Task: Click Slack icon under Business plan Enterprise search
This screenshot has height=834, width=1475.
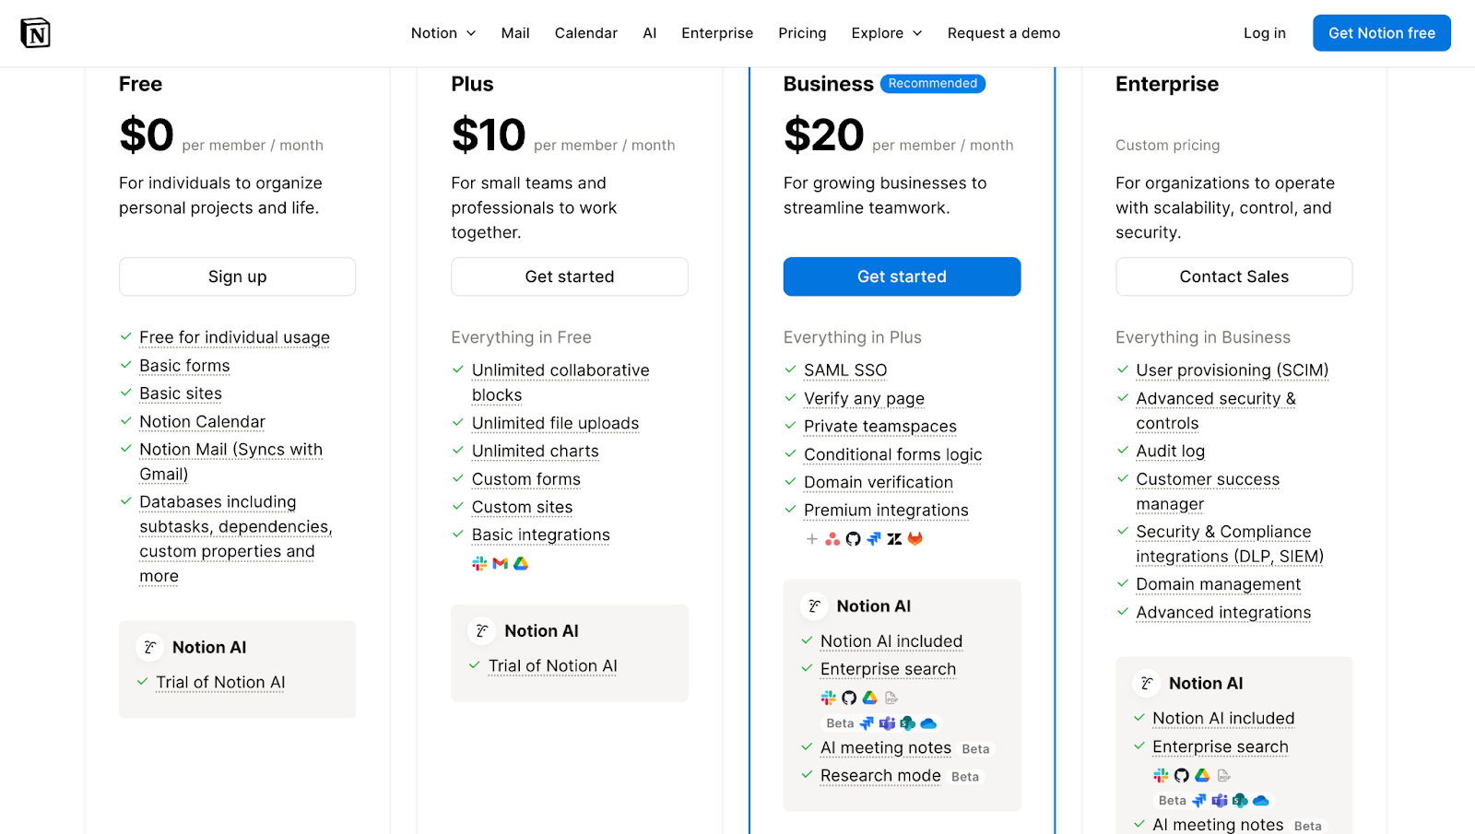Action: [x=828, y=698]
